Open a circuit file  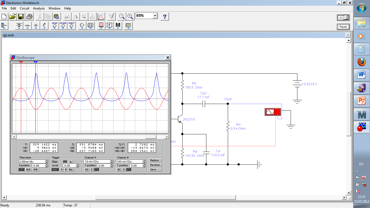coord(12,17)
